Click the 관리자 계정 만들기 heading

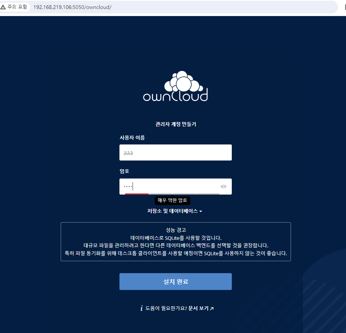176,124
